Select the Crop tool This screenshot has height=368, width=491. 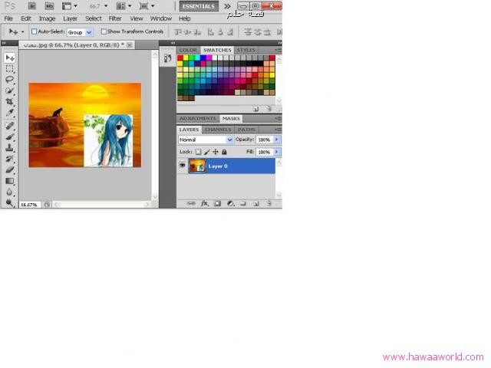click(10, 101)
